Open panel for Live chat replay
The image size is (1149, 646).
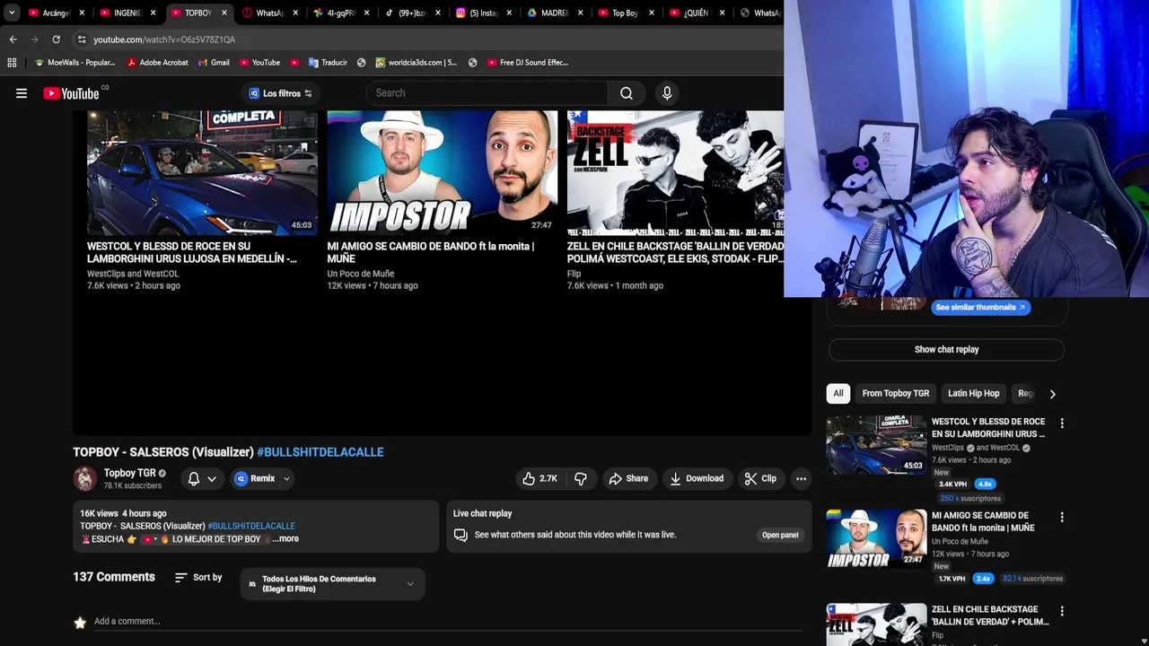click(x=780, y=535)
